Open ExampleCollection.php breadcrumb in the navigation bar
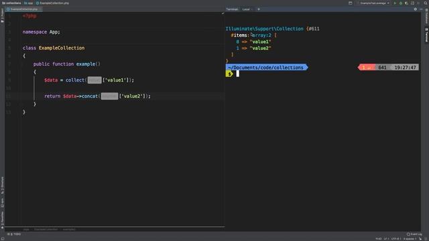 52,3
